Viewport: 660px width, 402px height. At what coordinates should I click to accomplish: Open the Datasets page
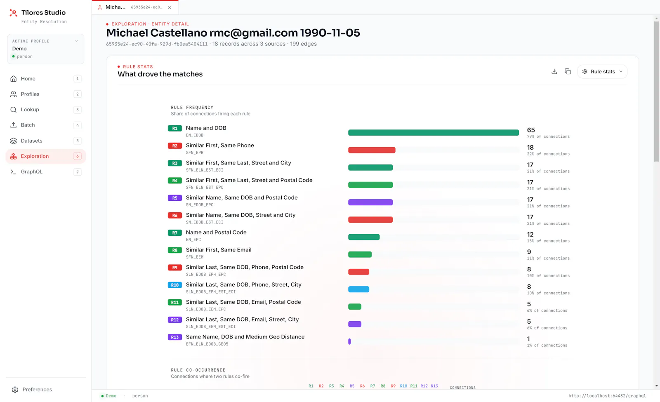click(45, 141)
